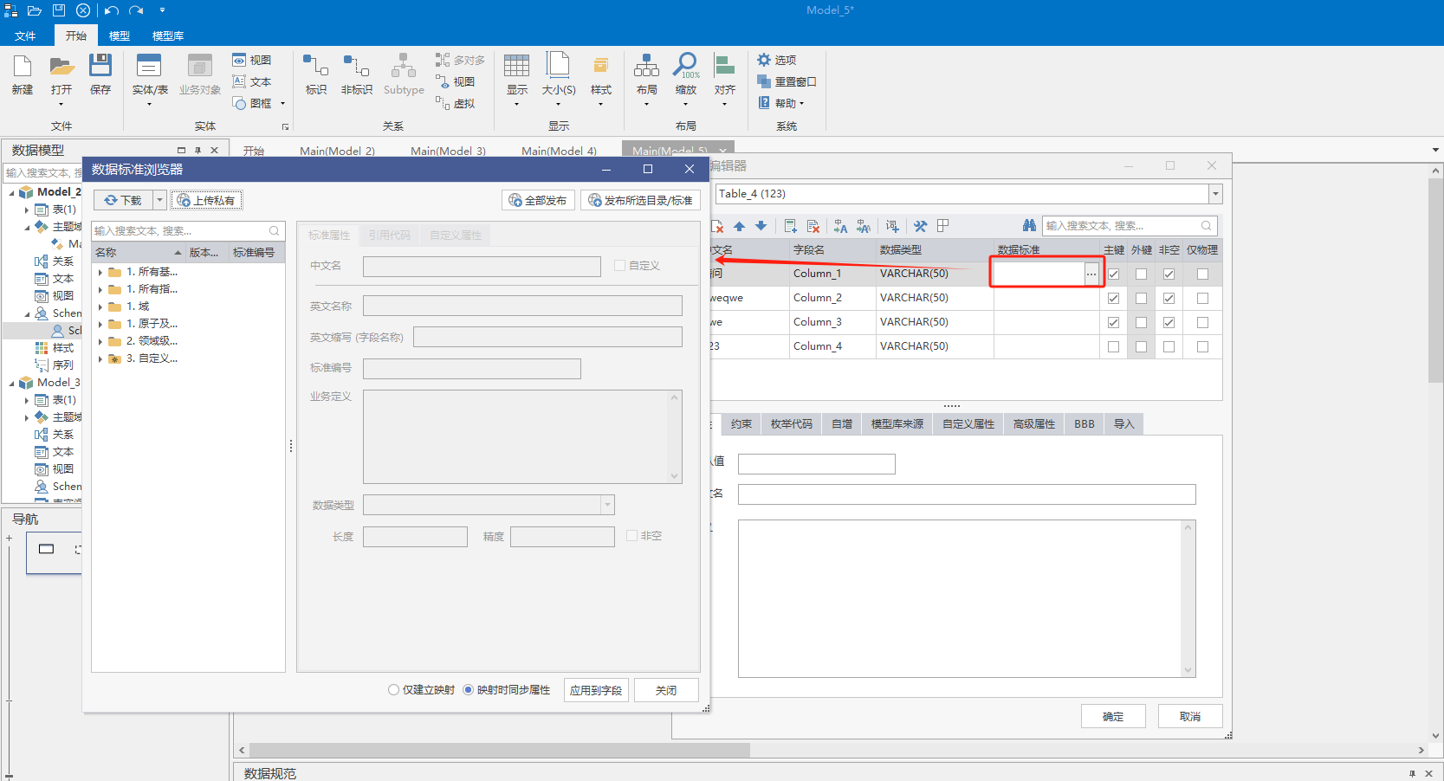The width and height of the screenshot is (1444, 781).
Task: Click 重置窗口 reset window
Action: 787,81
